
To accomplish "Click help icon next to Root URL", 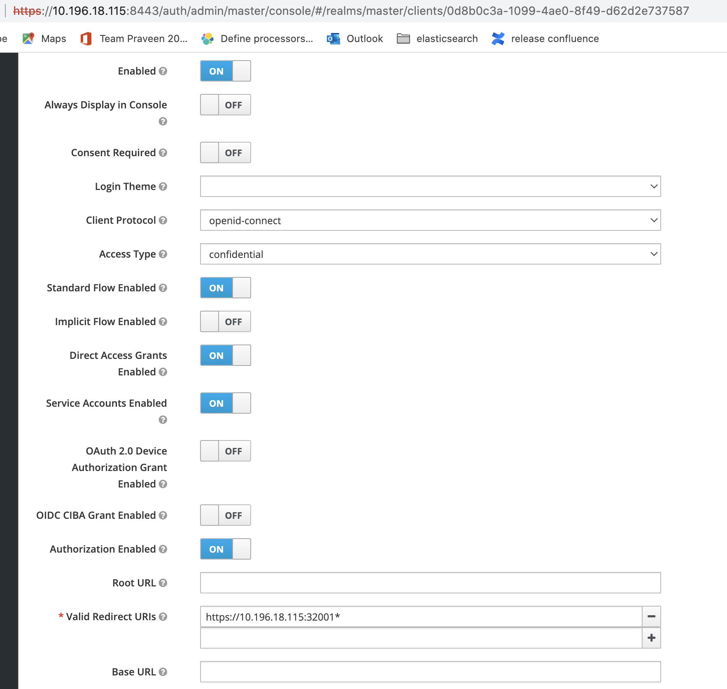I will click(x=163, y=583).
